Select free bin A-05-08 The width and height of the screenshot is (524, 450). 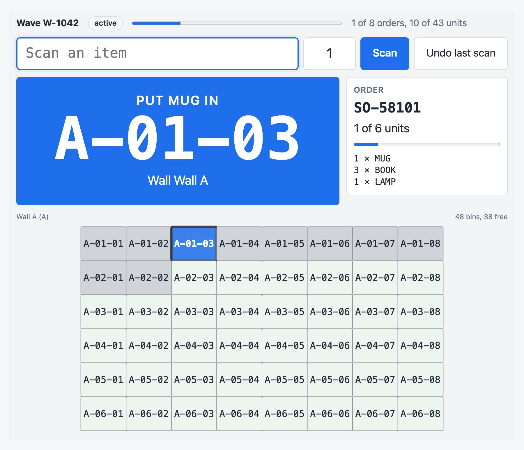(x=420, y=379)
